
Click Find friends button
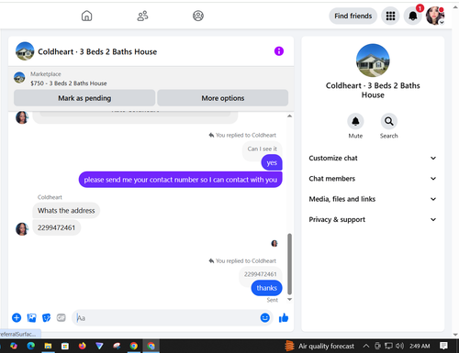coord(353,16)
